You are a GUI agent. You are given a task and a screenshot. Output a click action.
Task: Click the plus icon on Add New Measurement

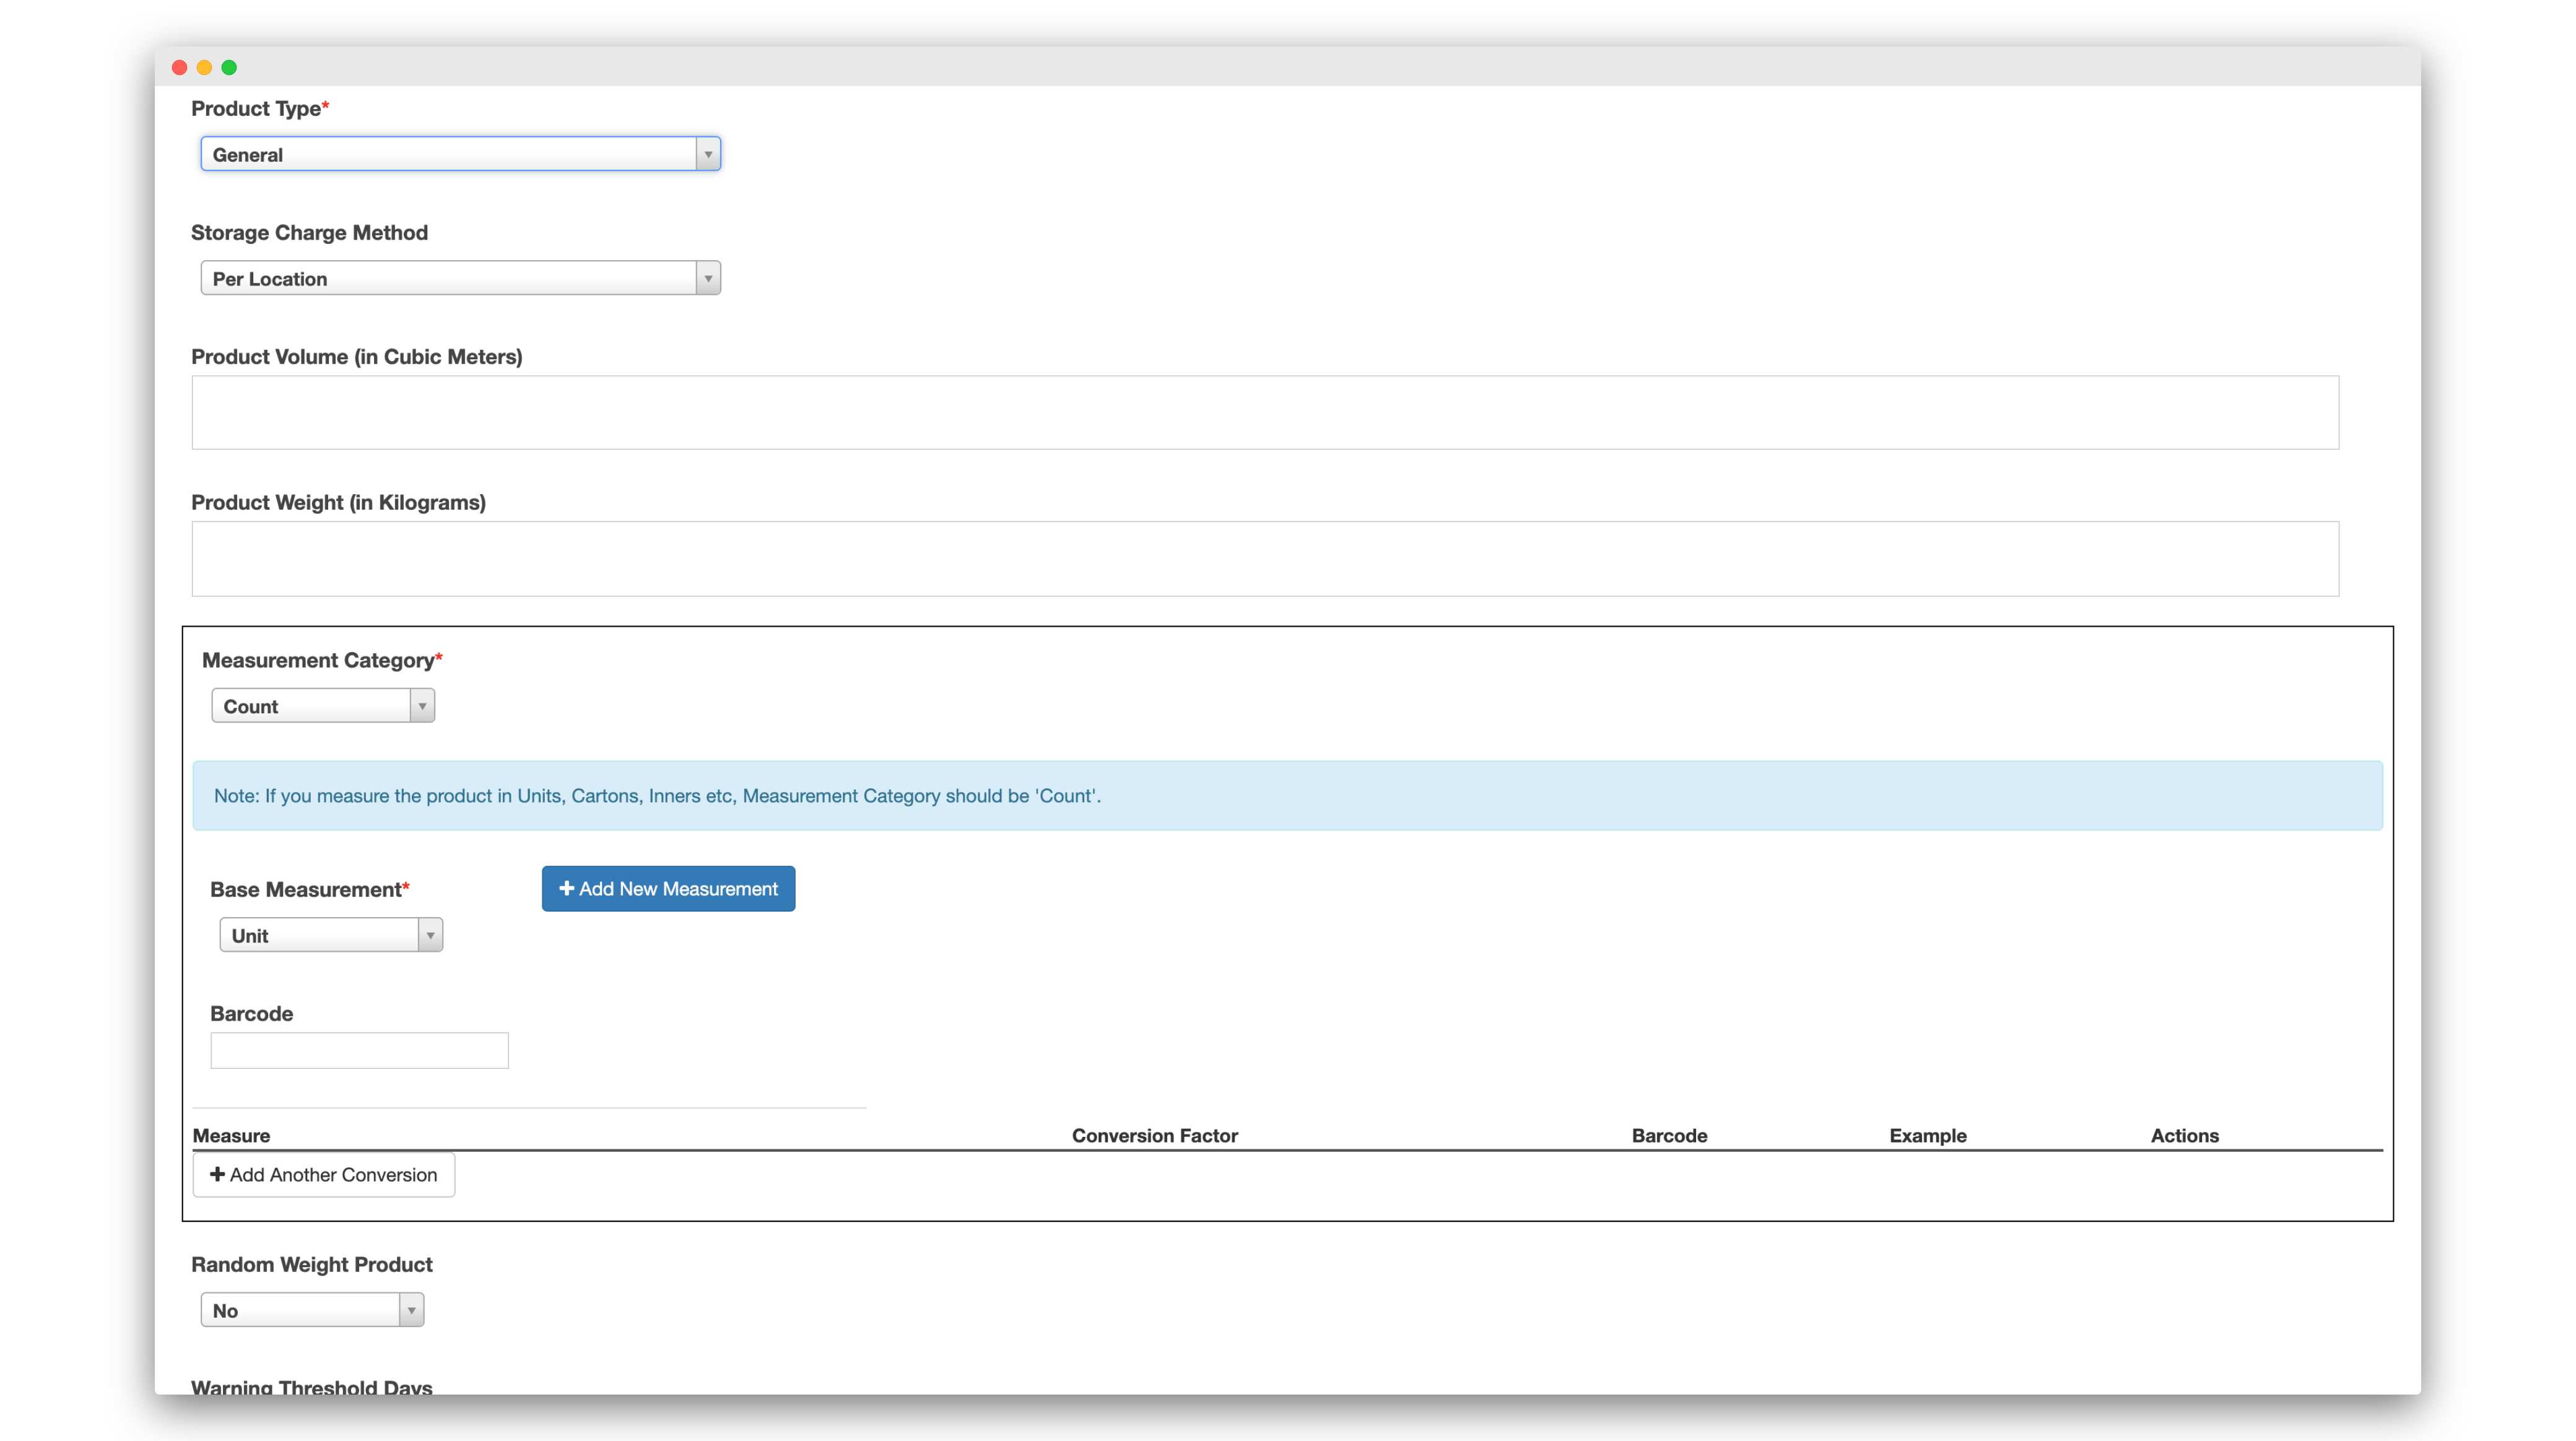[x=566, y=888]
